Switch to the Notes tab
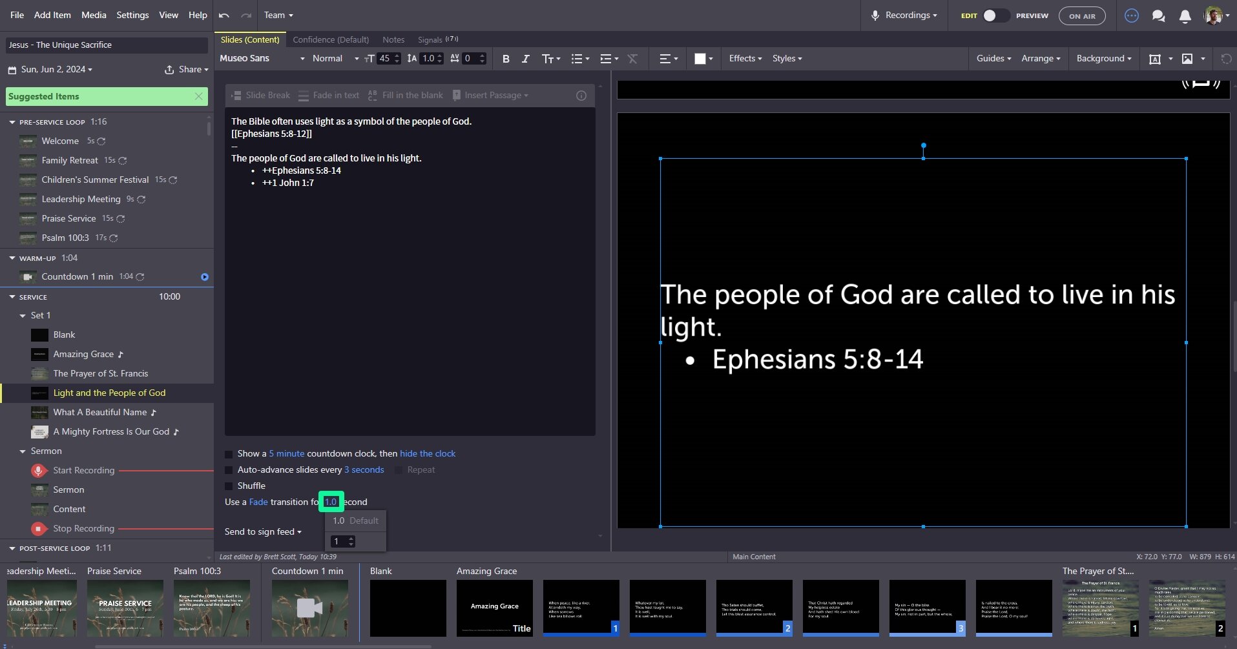The width and height of the screenshot is (1237, 649). [393, 40]
